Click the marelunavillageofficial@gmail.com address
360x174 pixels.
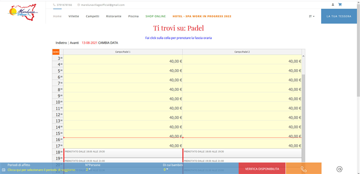pyautogui.click(x=103, y=5)
